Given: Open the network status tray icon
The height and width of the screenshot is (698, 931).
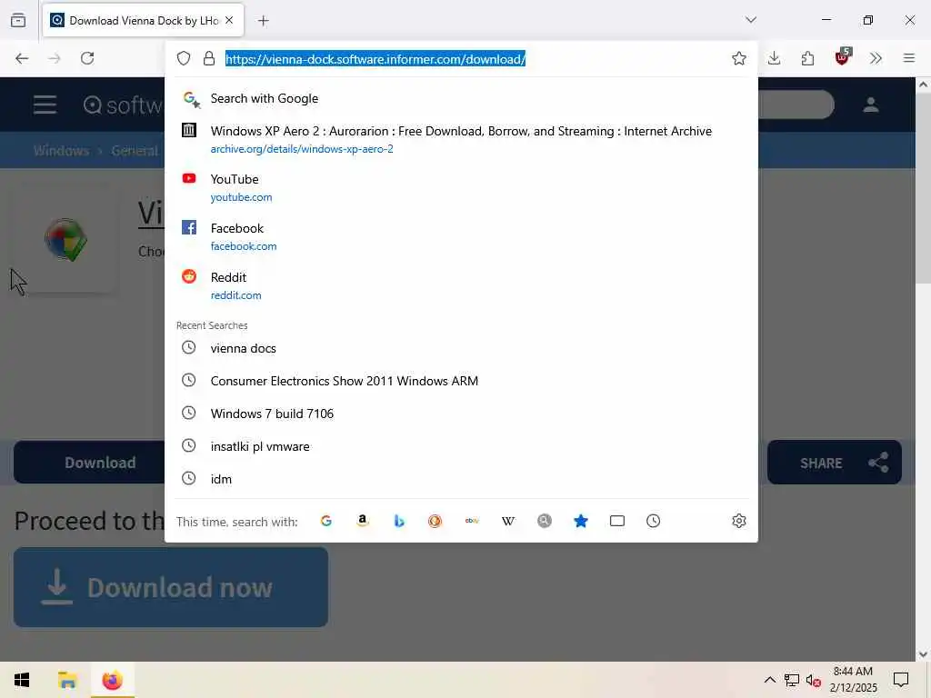Looking at the screenshot, I should coord(792,680).
